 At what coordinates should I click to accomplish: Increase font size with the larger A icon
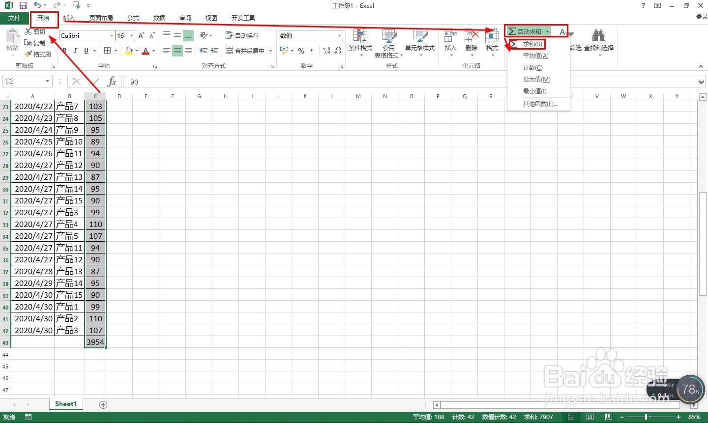click(x=141, y=35)
